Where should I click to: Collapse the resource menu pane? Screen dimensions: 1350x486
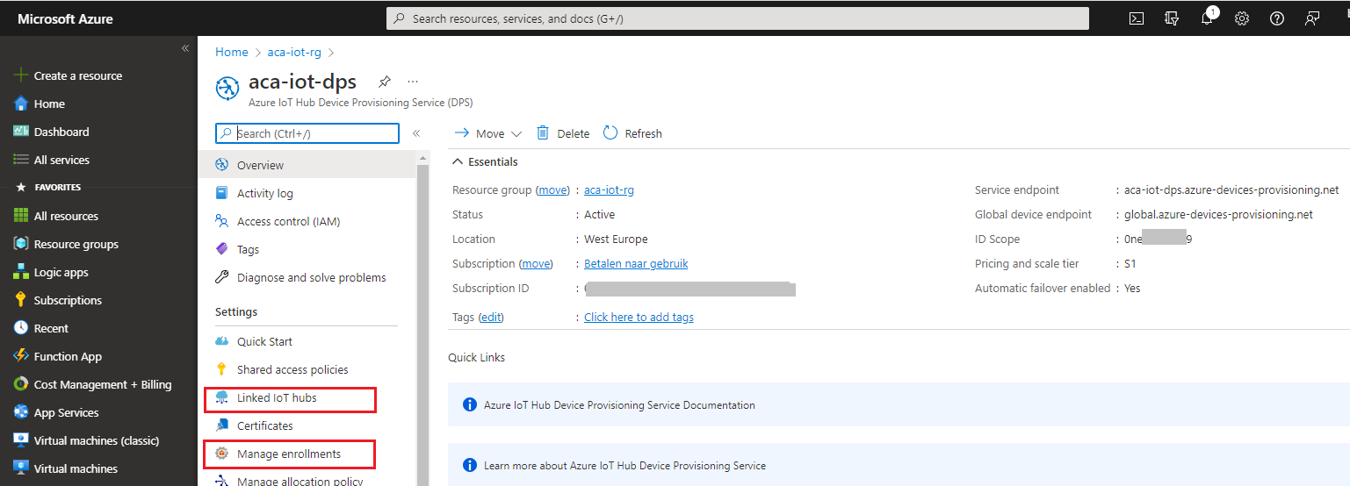[416, 133]
